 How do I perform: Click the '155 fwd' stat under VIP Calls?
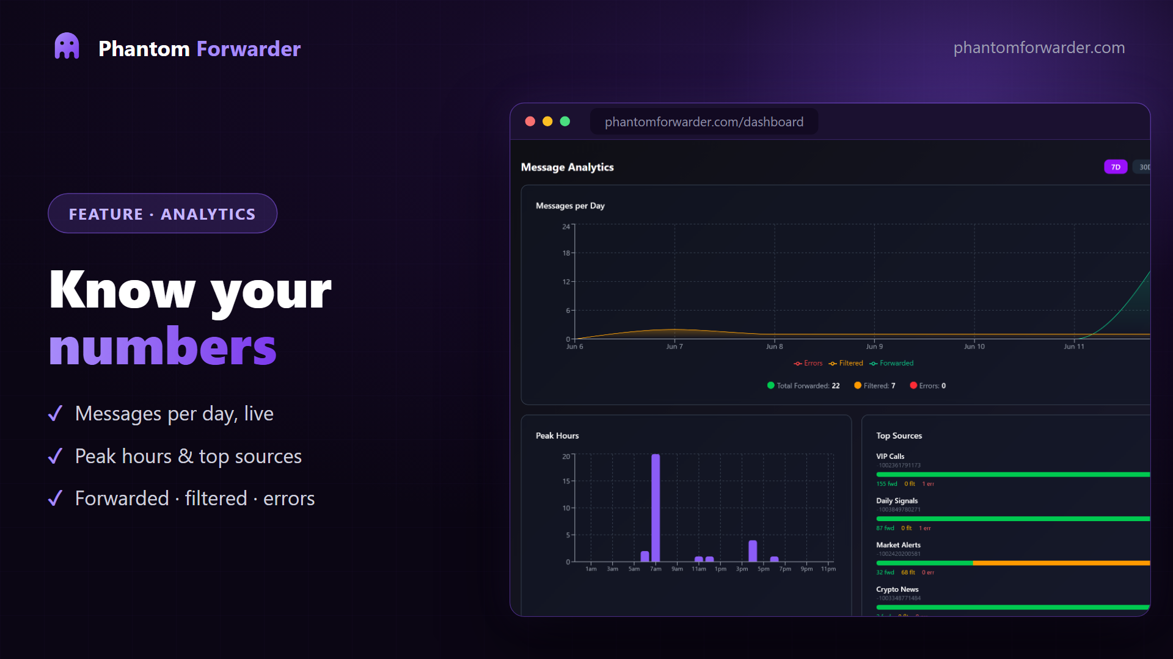(886, 484)
